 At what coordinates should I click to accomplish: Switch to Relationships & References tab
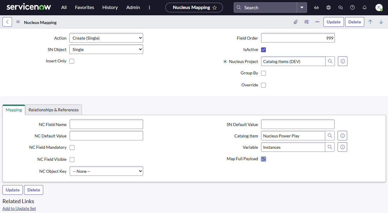click(x=53, y=110)
